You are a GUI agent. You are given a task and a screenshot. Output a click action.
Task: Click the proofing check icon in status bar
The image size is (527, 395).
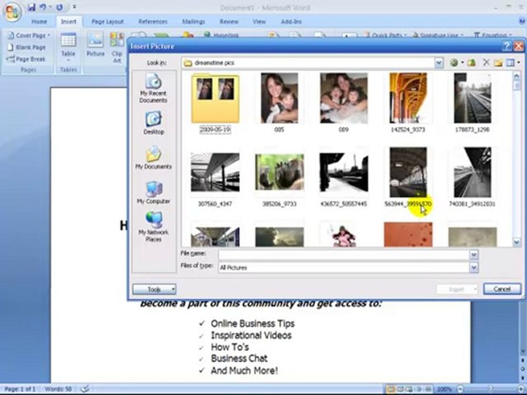tap(85, 389)
